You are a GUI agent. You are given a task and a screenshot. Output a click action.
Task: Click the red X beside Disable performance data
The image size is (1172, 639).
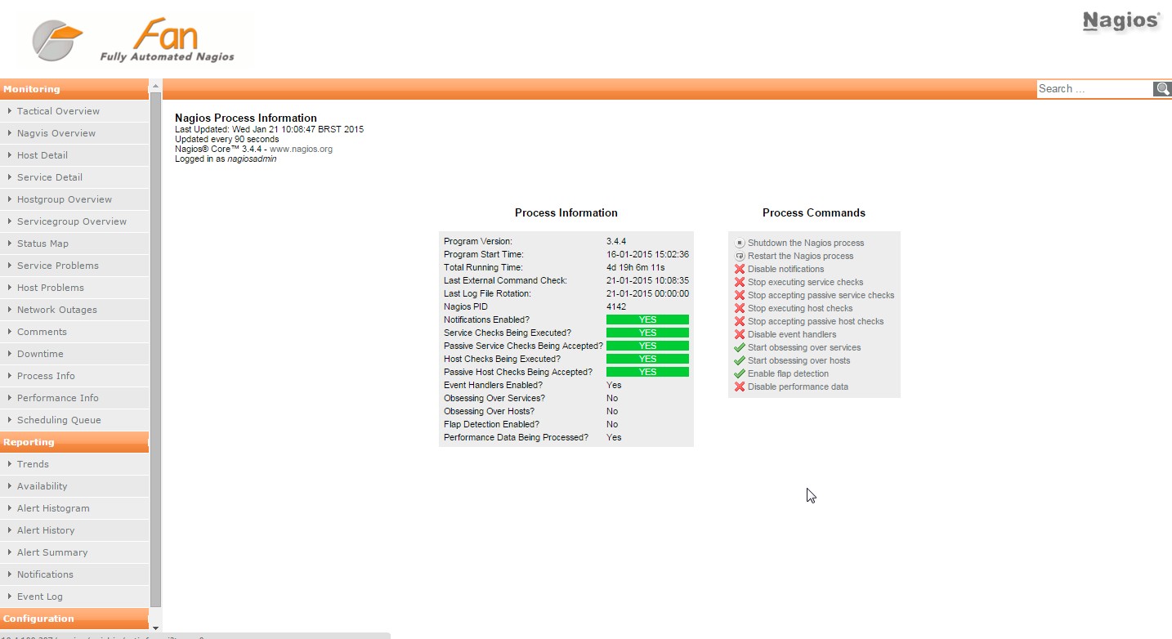coord(740,387)
